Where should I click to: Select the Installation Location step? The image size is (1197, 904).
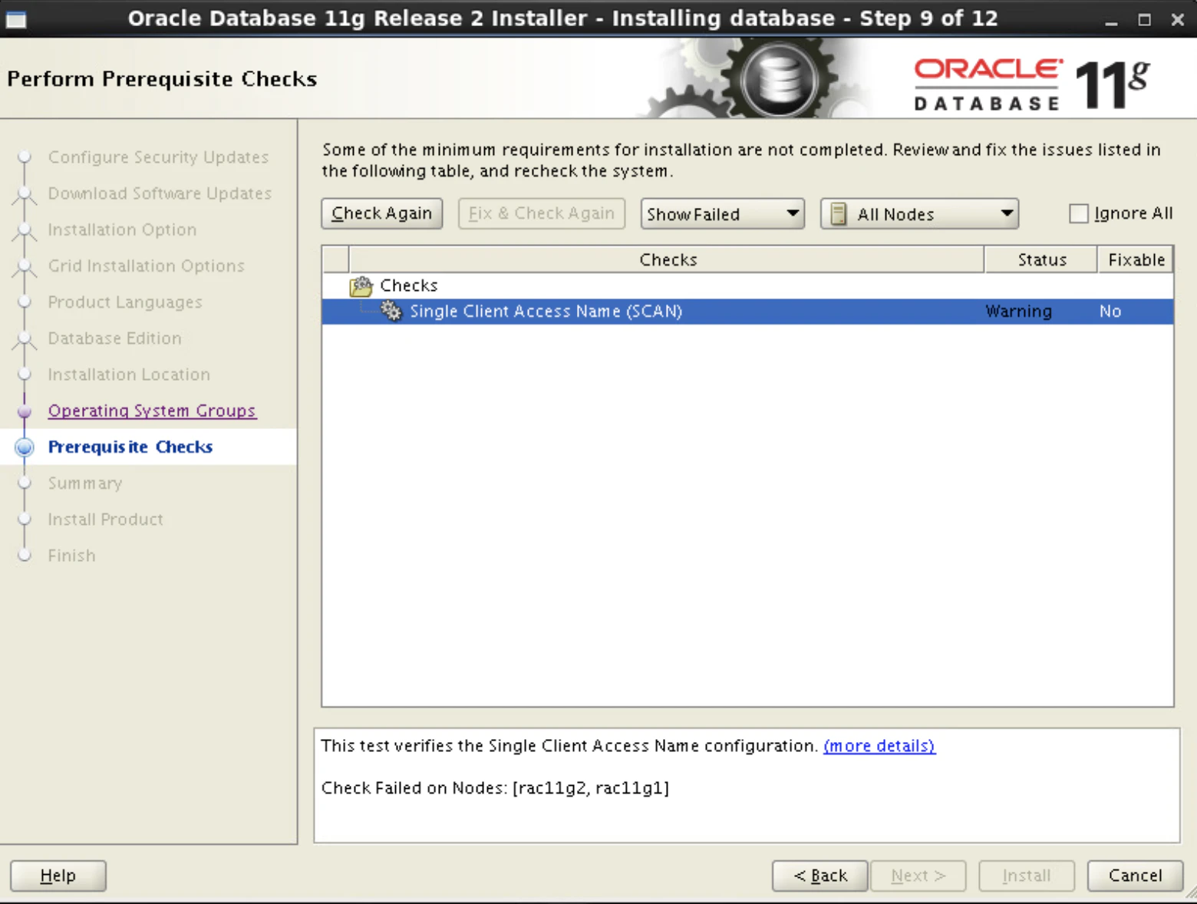[129, 374]
